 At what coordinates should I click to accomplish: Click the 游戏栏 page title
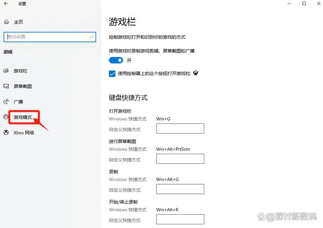[122, 22]
